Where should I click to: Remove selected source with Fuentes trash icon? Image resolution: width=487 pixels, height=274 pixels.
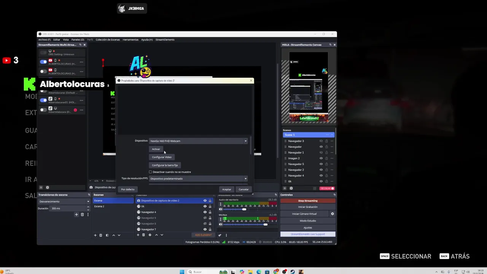point(143,235)
